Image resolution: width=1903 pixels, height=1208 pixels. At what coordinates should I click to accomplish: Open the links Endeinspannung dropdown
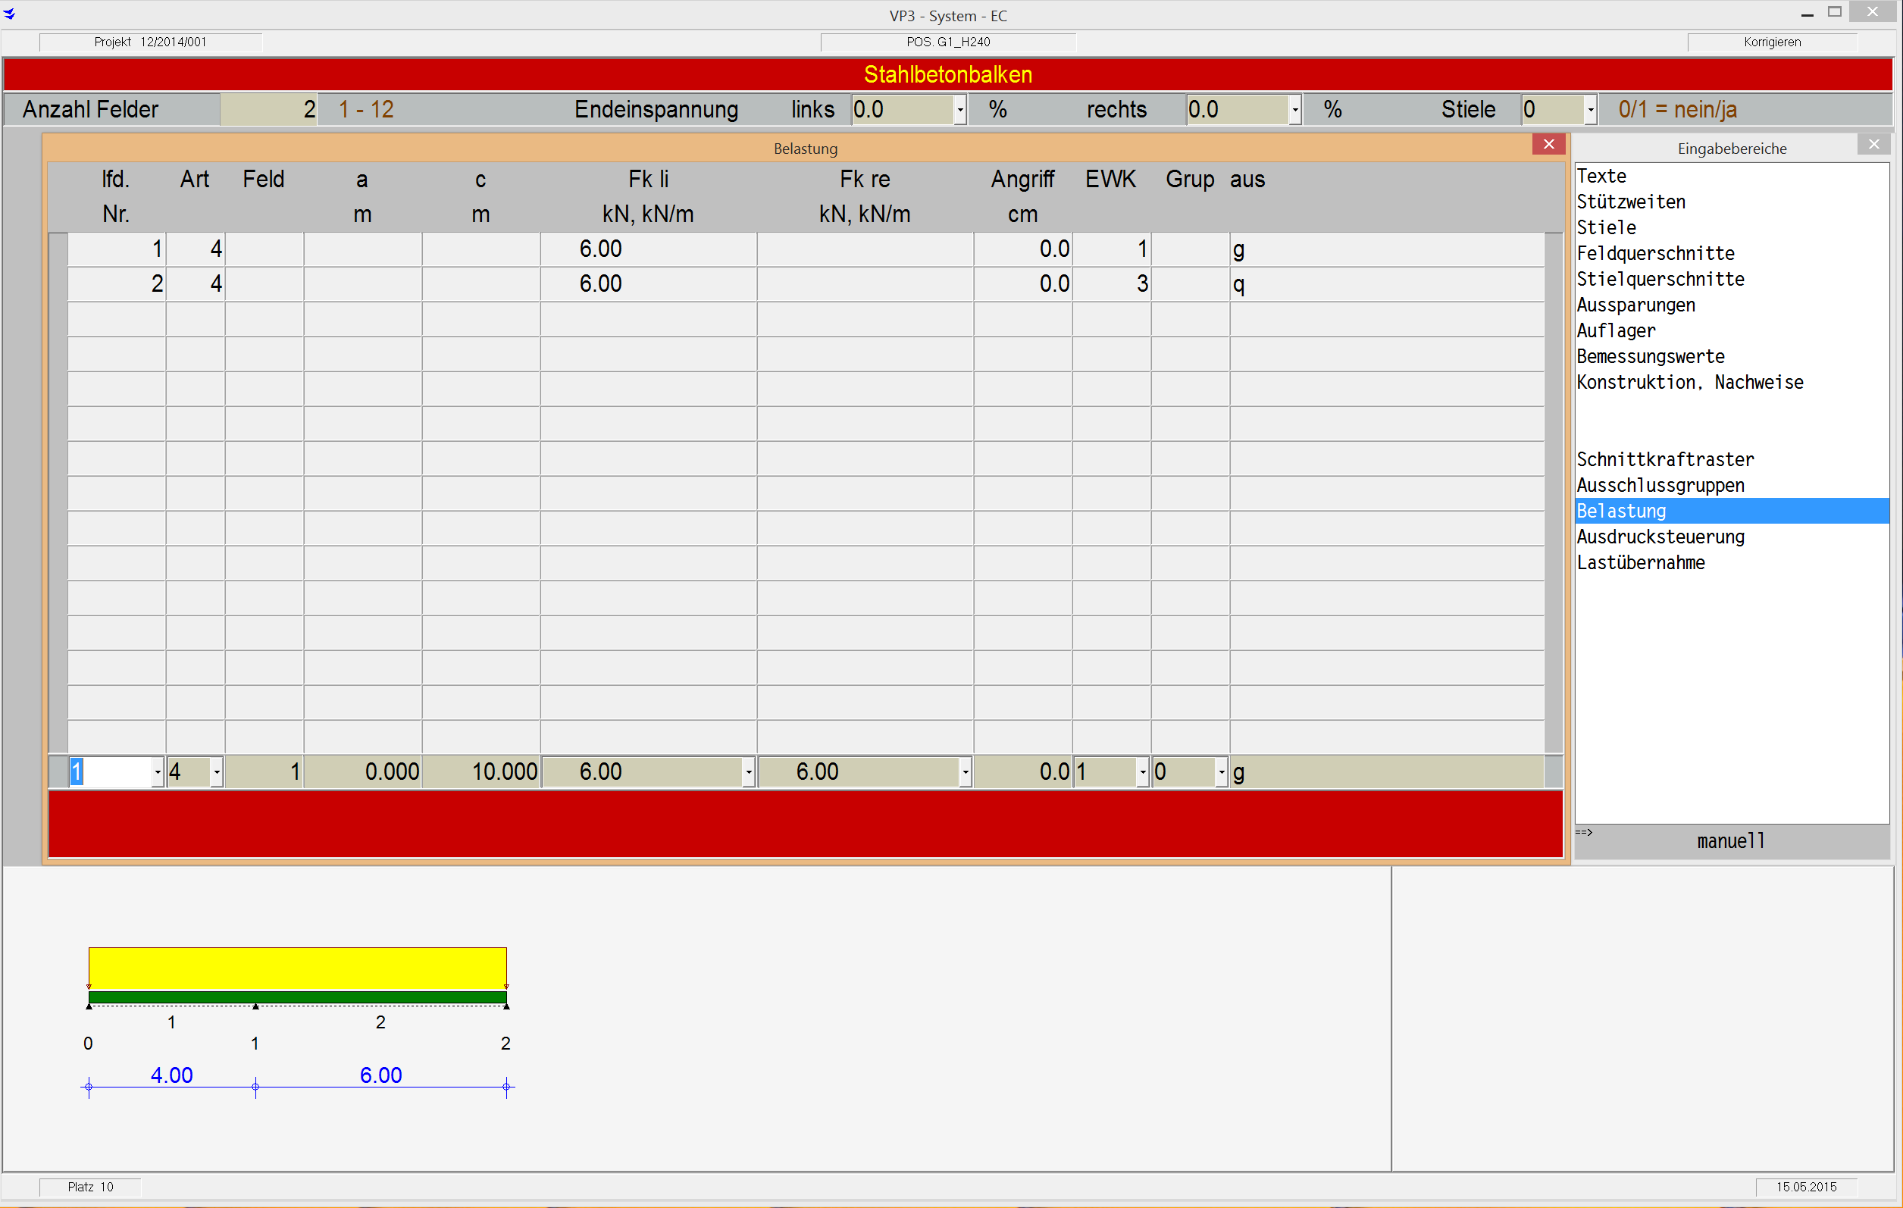(x=959, y=110)
